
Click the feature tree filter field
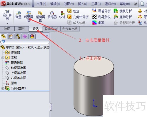point(25,42)
